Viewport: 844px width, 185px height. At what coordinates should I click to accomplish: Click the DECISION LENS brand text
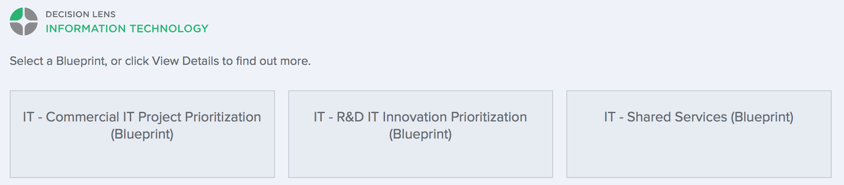81,14
